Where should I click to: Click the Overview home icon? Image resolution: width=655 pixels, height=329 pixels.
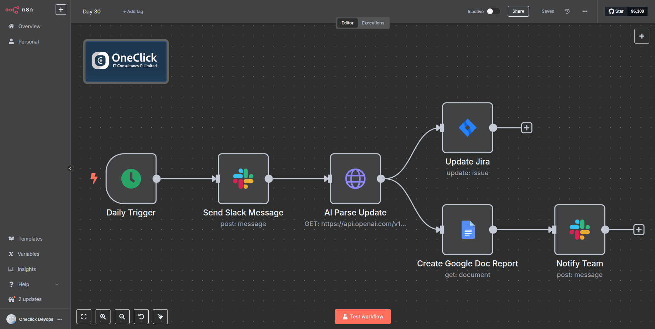(x=11, y=26)
